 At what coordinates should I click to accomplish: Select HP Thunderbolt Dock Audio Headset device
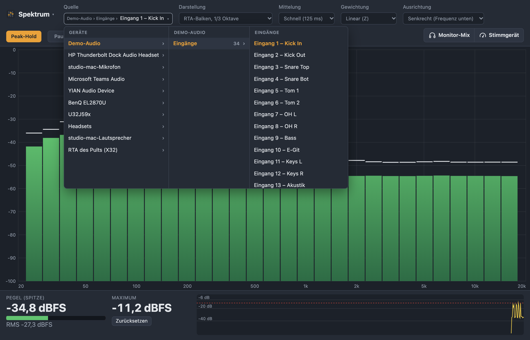pos(116,55)
